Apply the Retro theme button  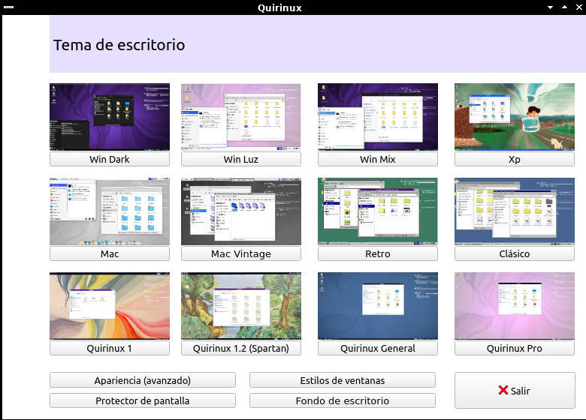tap(378, 253)
